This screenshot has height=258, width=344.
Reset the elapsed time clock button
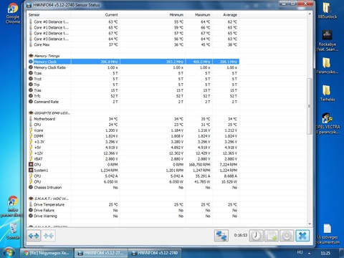256,236
